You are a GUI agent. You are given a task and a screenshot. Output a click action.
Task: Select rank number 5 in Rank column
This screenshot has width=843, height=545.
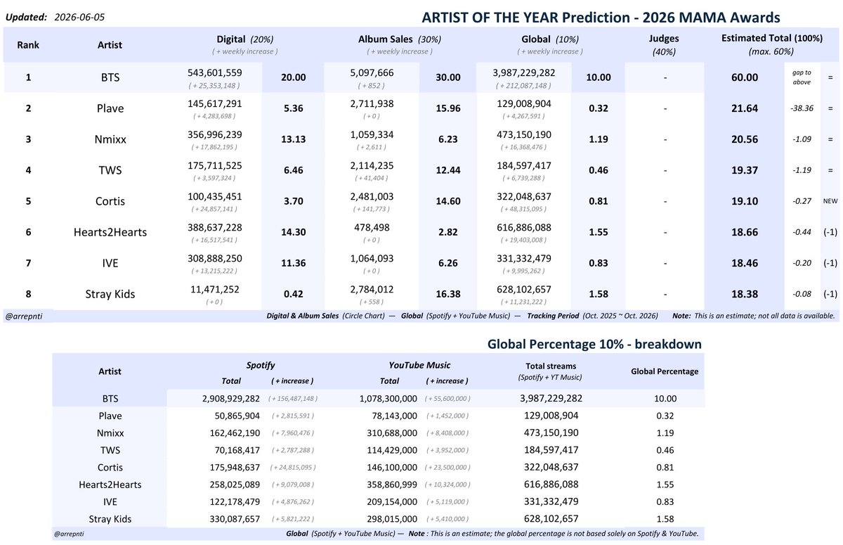[x=28, y=201]
